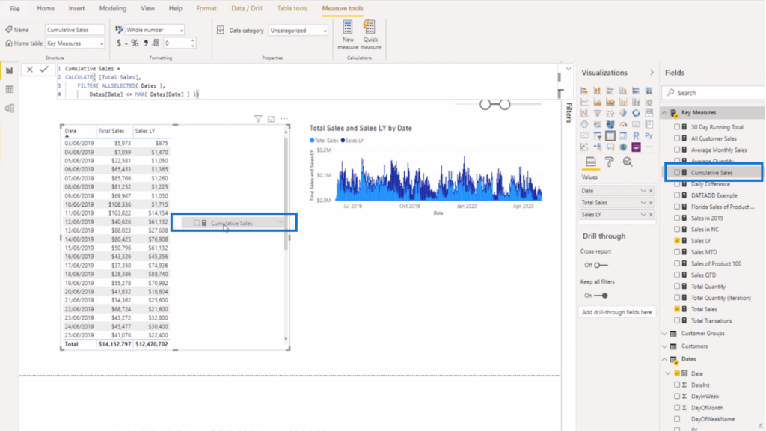The width and height of the screenshot is (766, 431).
Task: Uncheck the Sales LY measure
Action: coord(677,240)
